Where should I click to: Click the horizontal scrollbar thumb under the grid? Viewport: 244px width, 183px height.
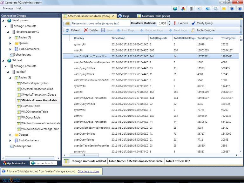84,155
